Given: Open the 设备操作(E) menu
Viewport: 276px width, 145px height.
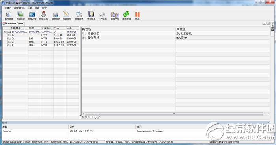Looking at the screenshot, I should click(x=19, y=8).
